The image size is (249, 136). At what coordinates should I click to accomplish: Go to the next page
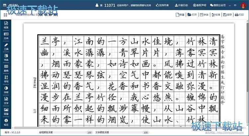tap(50, 15)
